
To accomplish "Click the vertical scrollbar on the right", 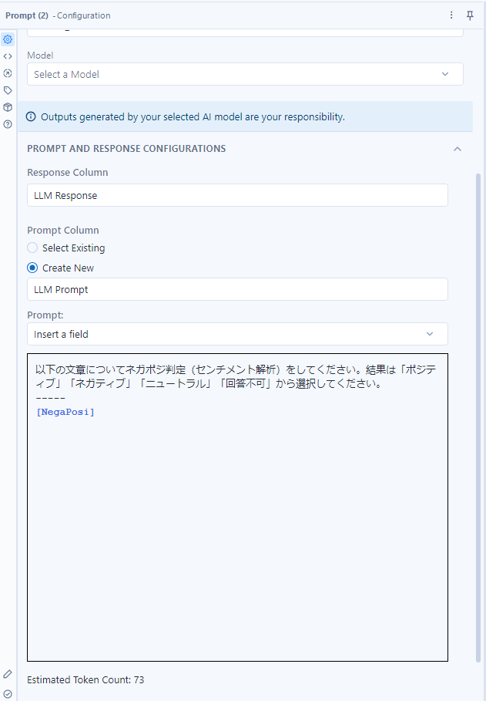I will pyautogui.click(x=478, y=417).
